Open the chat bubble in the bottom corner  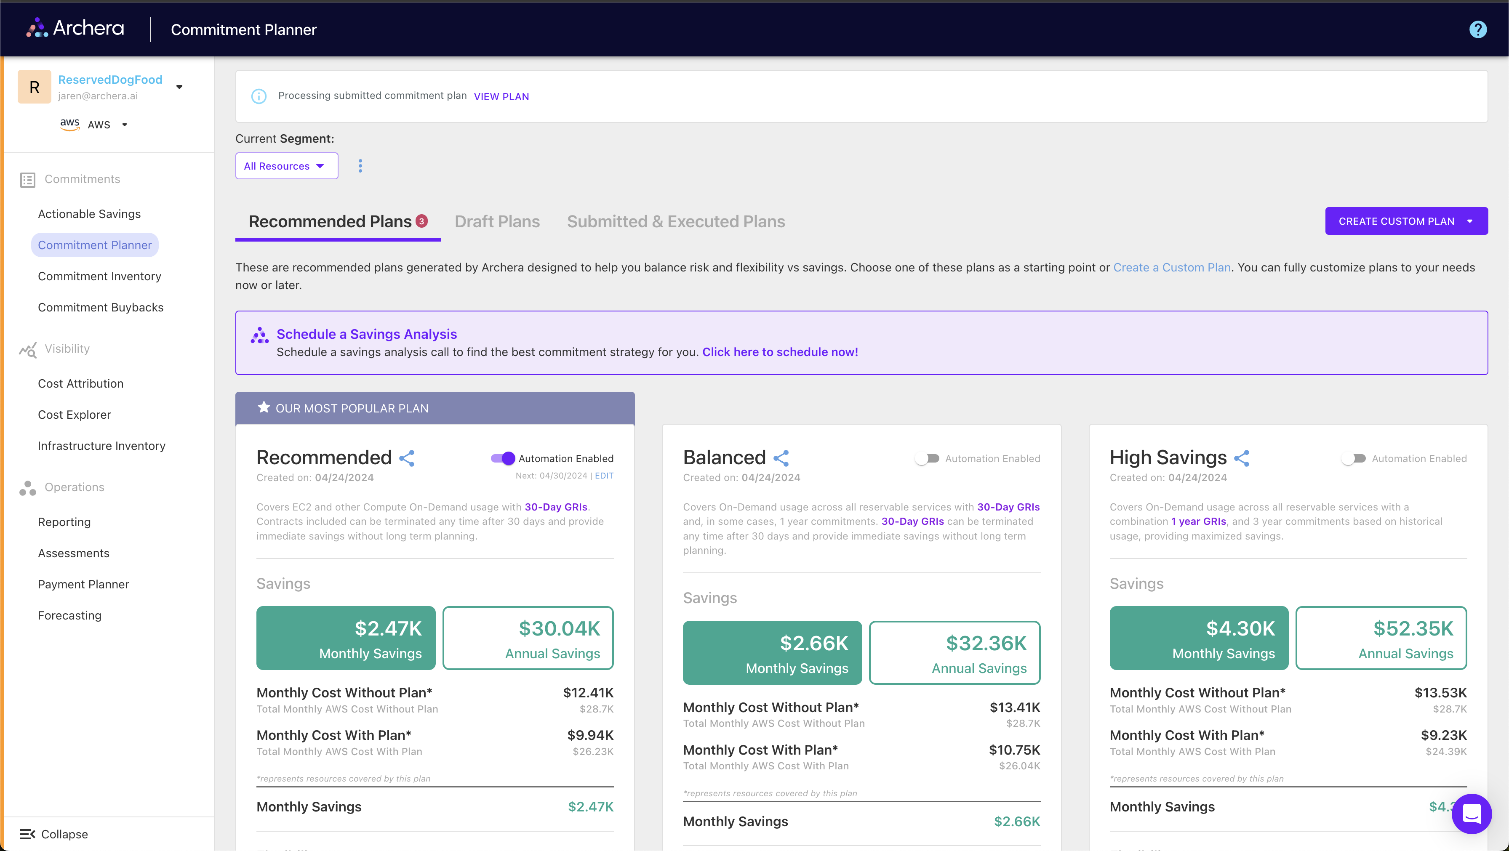(x=1472, y=814)
